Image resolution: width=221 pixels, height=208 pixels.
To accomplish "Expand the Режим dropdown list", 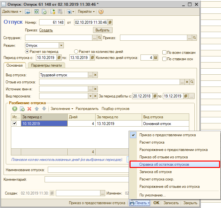I will [61, 46].
